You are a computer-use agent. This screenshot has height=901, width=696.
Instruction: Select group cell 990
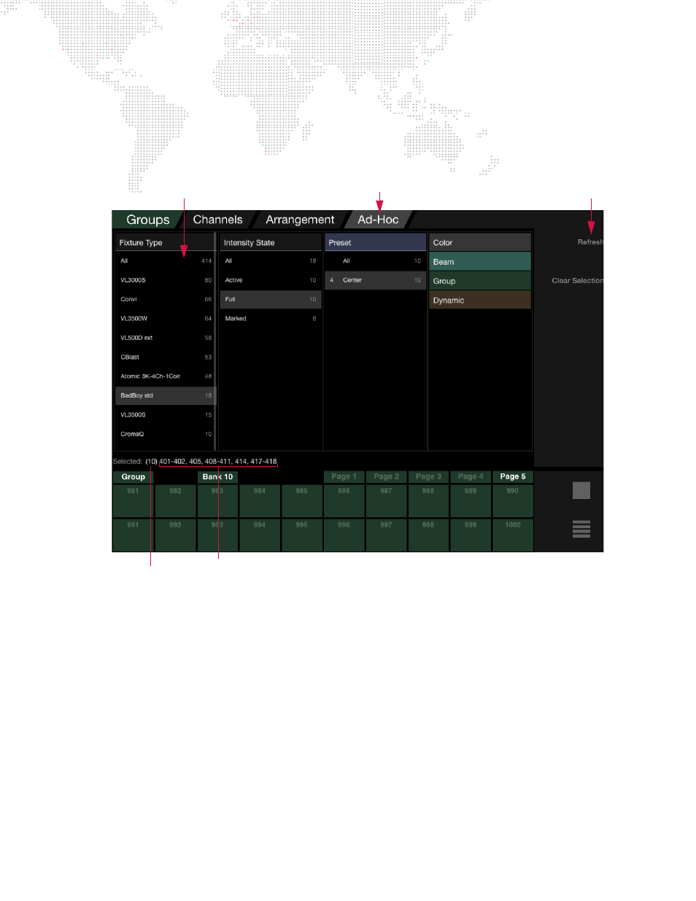pos(513,500)
